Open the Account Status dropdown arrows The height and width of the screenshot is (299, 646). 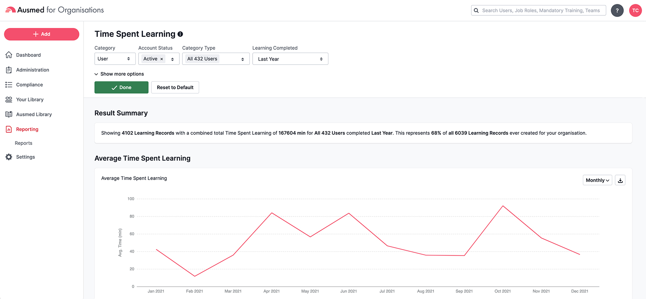pos(173,59)
